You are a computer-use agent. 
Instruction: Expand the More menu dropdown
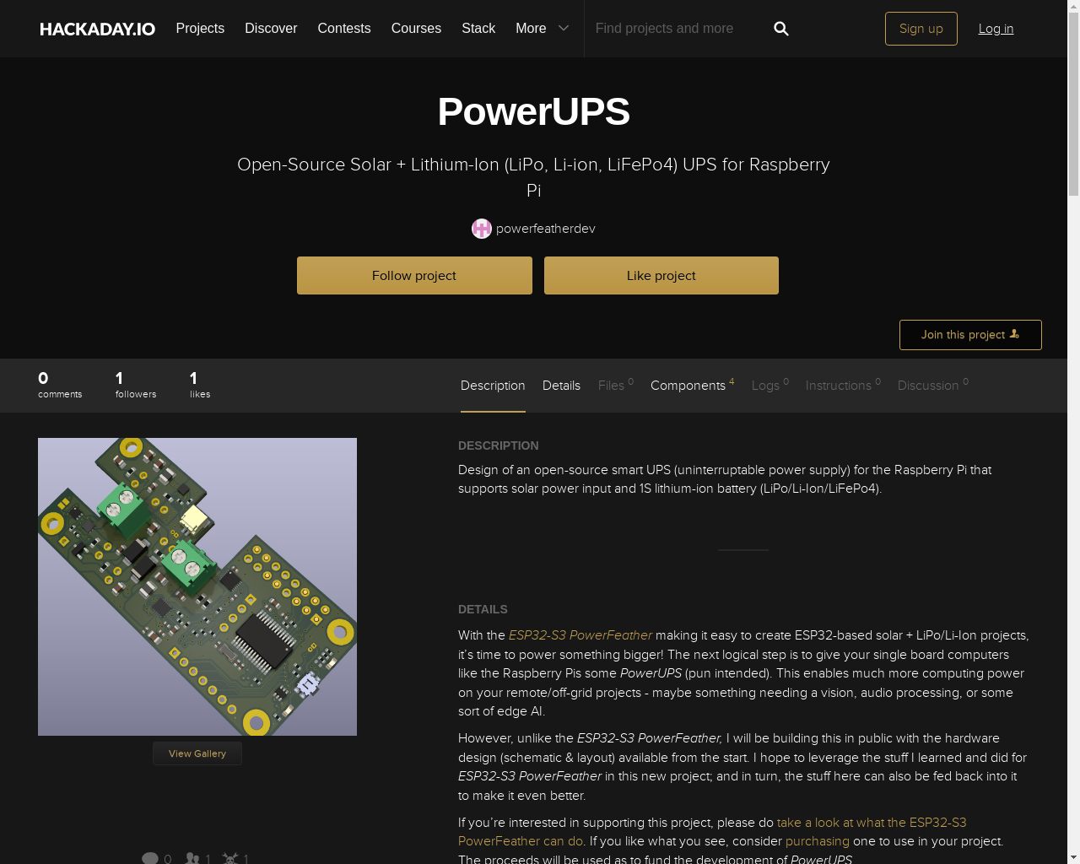543,28
